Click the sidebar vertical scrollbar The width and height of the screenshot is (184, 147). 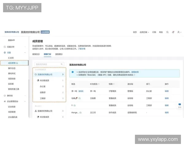coord(29,98)
